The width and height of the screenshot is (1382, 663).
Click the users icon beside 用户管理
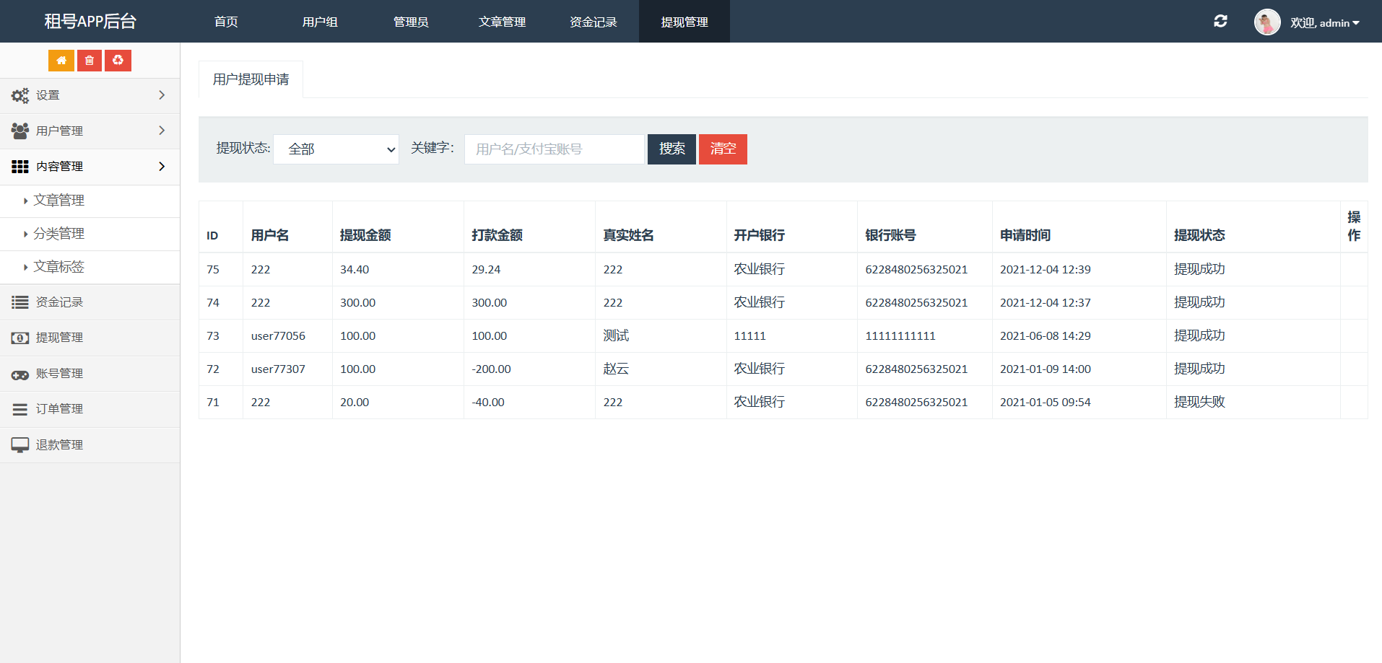click(20, 131)
